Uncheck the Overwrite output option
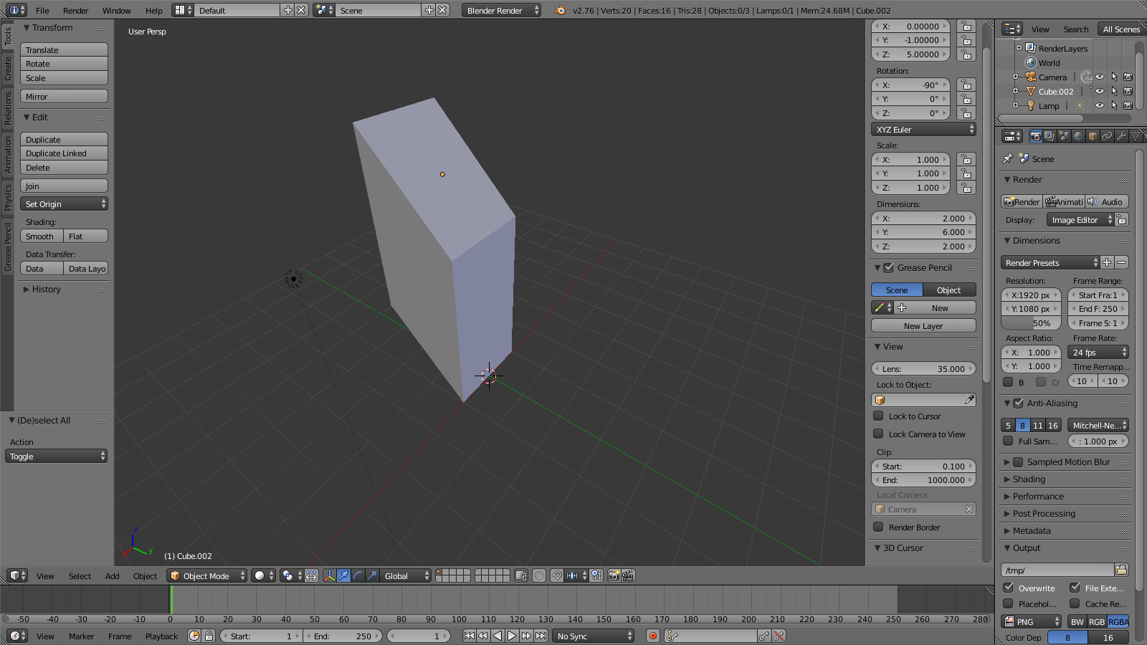This screenshot has width=1147, height=645. pyautogui.click(x=1009, y=588)
